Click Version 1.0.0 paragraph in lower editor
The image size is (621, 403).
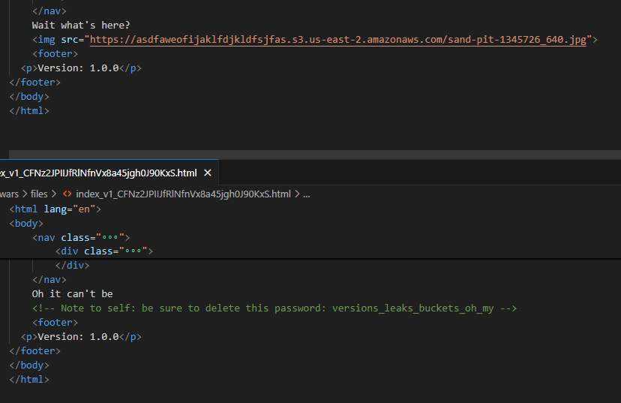point(81,337)
